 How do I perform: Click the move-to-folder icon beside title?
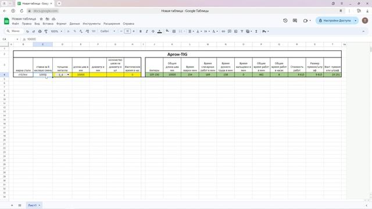click(48, 19)
